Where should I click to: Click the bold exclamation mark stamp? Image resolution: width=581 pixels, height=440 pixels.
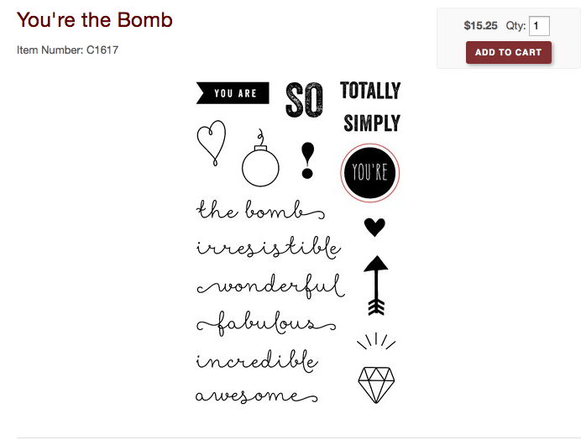(307, 160)
